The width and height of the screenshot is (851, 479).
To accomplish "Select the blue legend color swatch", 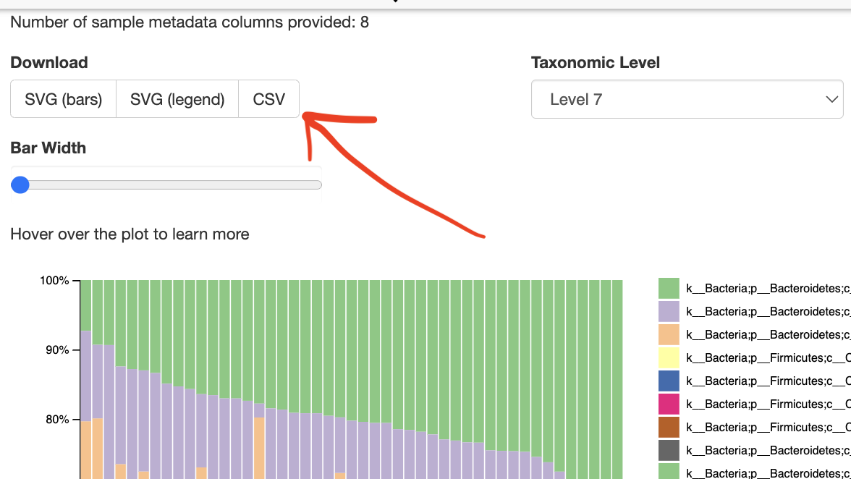I will click(x=669, y=381).
